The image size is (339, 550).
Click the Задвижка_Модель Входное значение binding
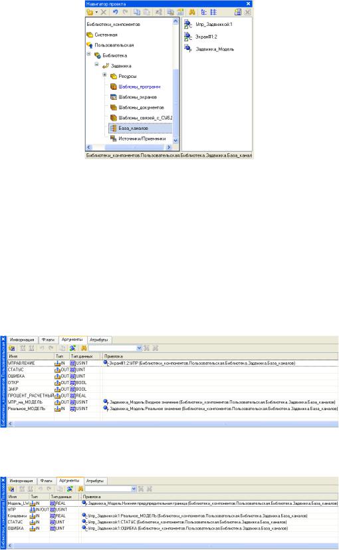coord(221,402)
